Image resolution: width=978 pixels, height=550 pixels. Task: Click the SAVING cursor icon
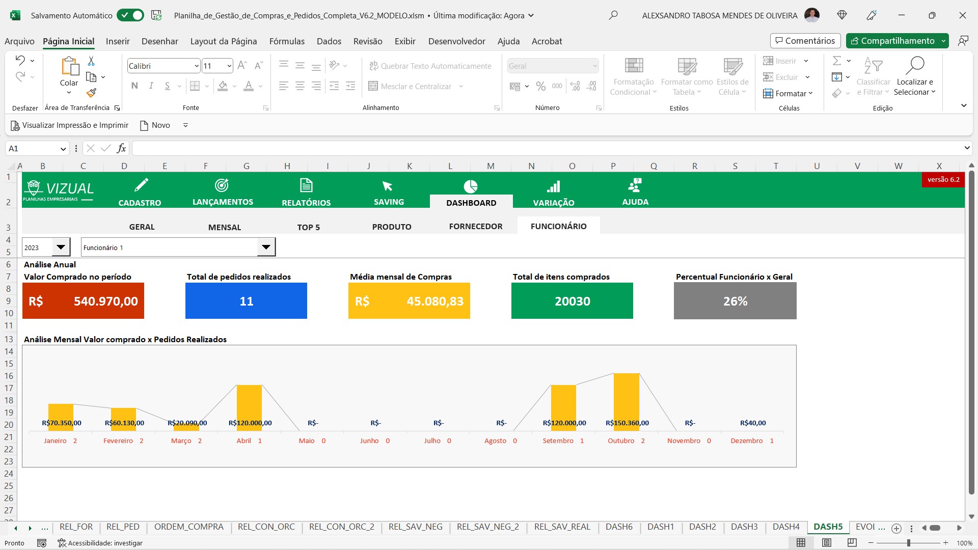pos(387,186)
